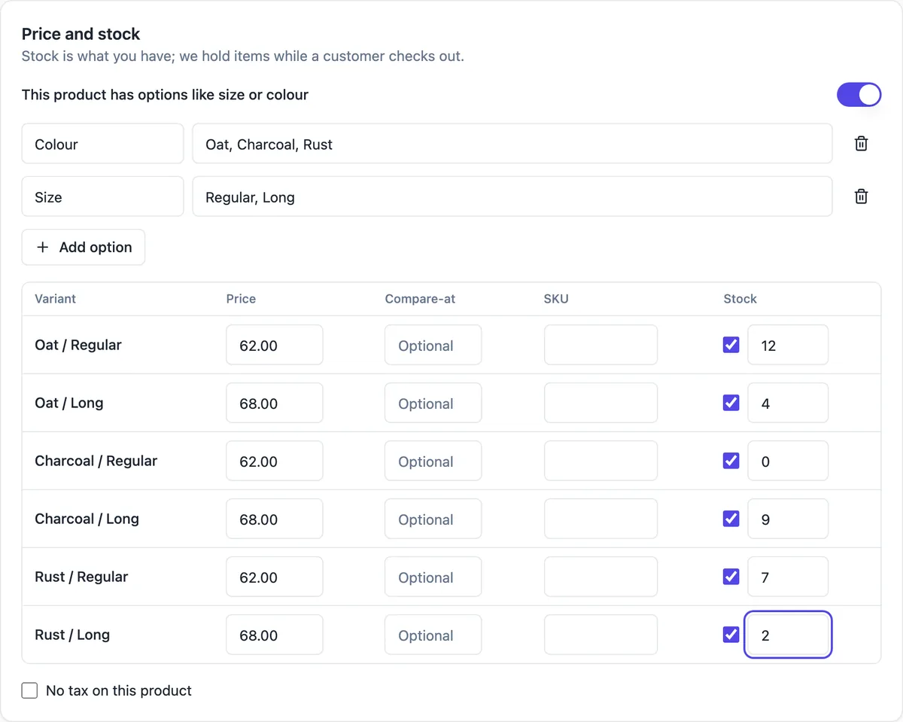Focus the Rust / Long price field
The height and width of the screenshot is (722, 903).
(x=275, y=635)
